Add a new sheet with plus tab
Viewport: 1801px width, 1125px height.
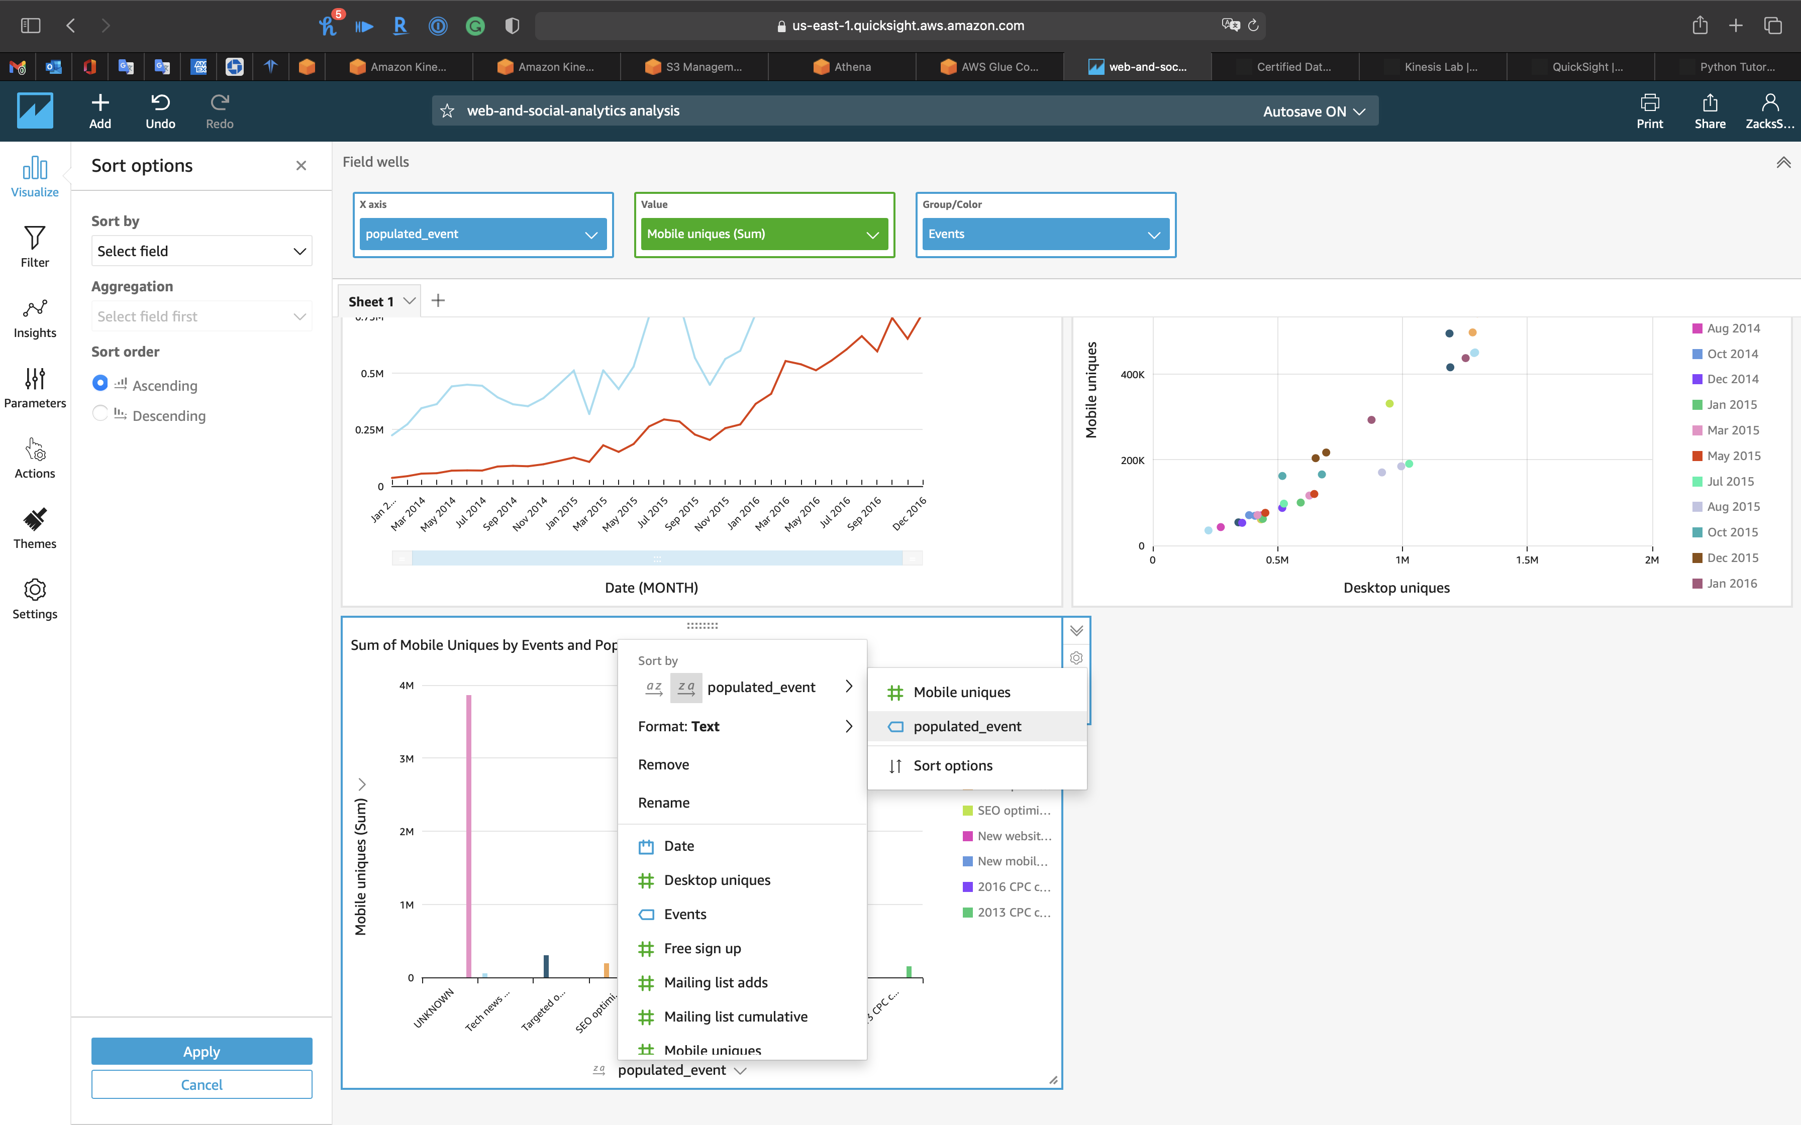[438, 301]
